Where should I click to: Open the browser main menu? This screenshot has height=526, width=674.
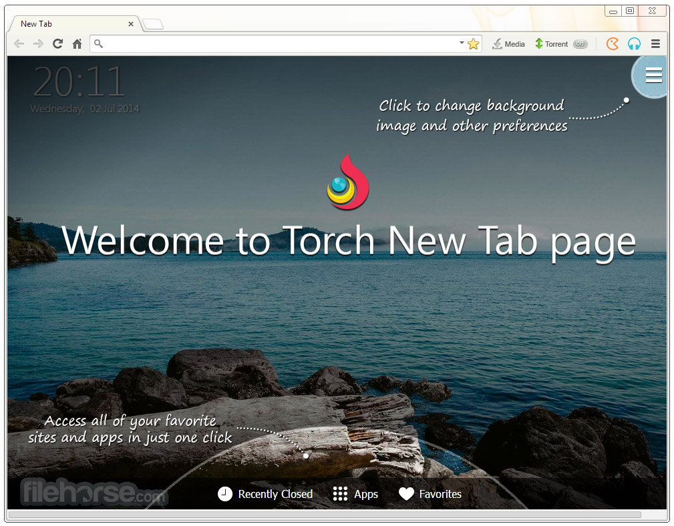655,44
